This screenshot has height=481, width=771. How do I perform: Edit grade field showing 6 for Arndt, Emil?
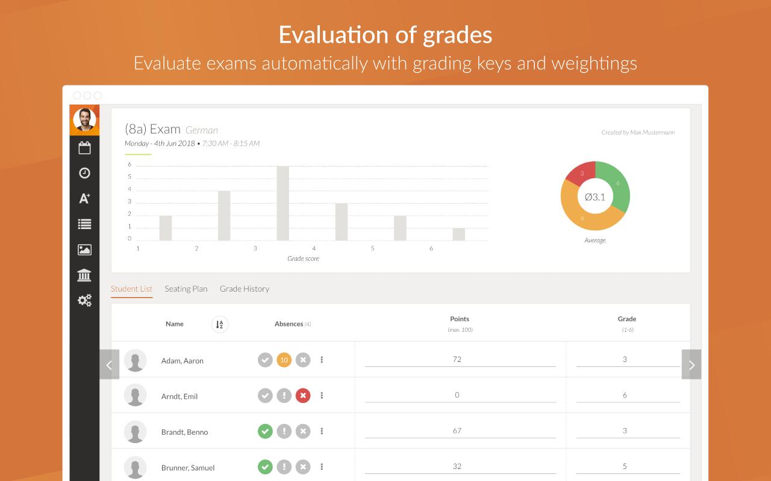coord(628,395)
